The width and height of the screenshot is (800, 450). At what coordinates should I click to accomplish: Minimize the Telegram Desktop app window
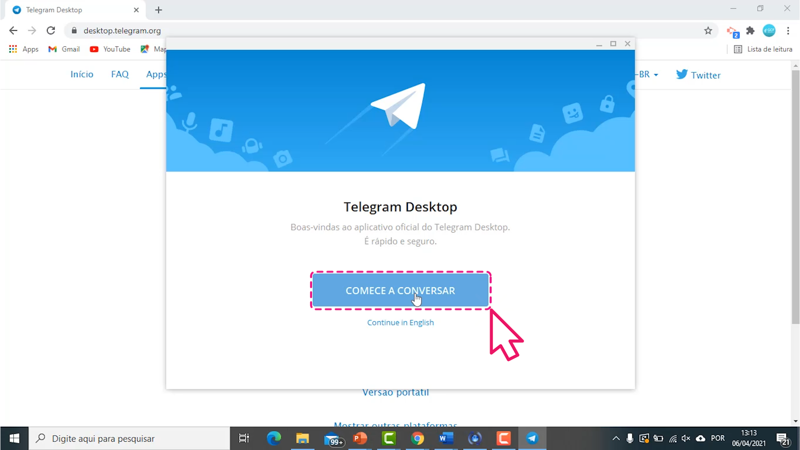(599, 44)
